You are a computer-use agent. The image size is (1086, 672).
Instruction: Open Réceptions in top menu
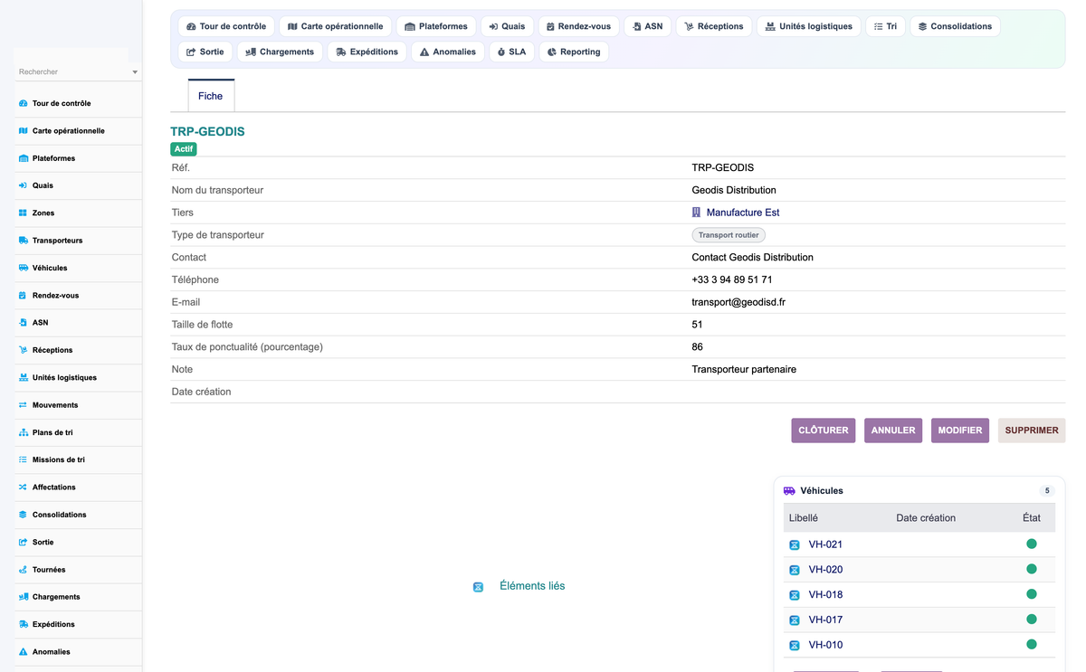714,26
